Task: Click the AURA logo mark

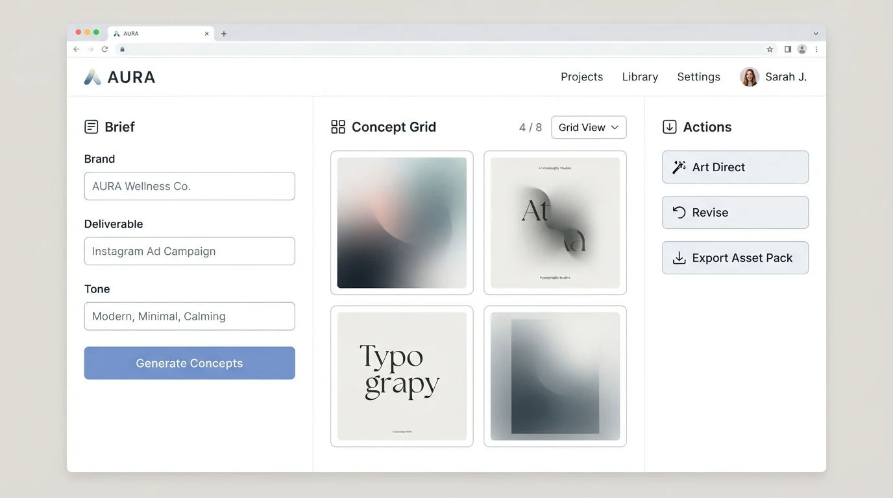Action: click(93, 77)
